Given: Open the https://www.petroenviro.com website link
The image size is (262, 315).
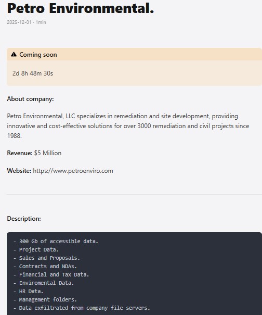Looking at the screenshot, I should (x=73, y=171).
